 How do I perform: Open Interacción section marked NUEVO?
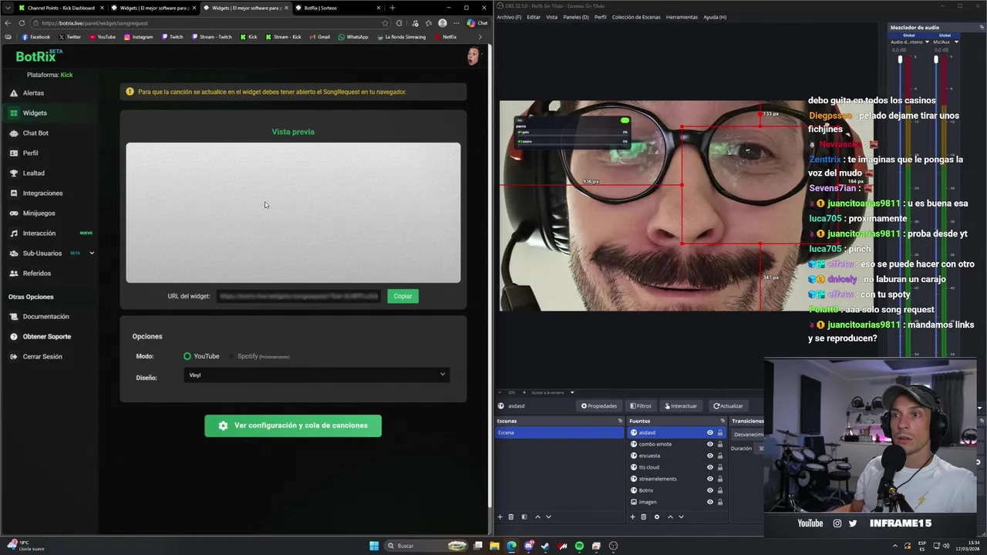[x=39, y=233]
